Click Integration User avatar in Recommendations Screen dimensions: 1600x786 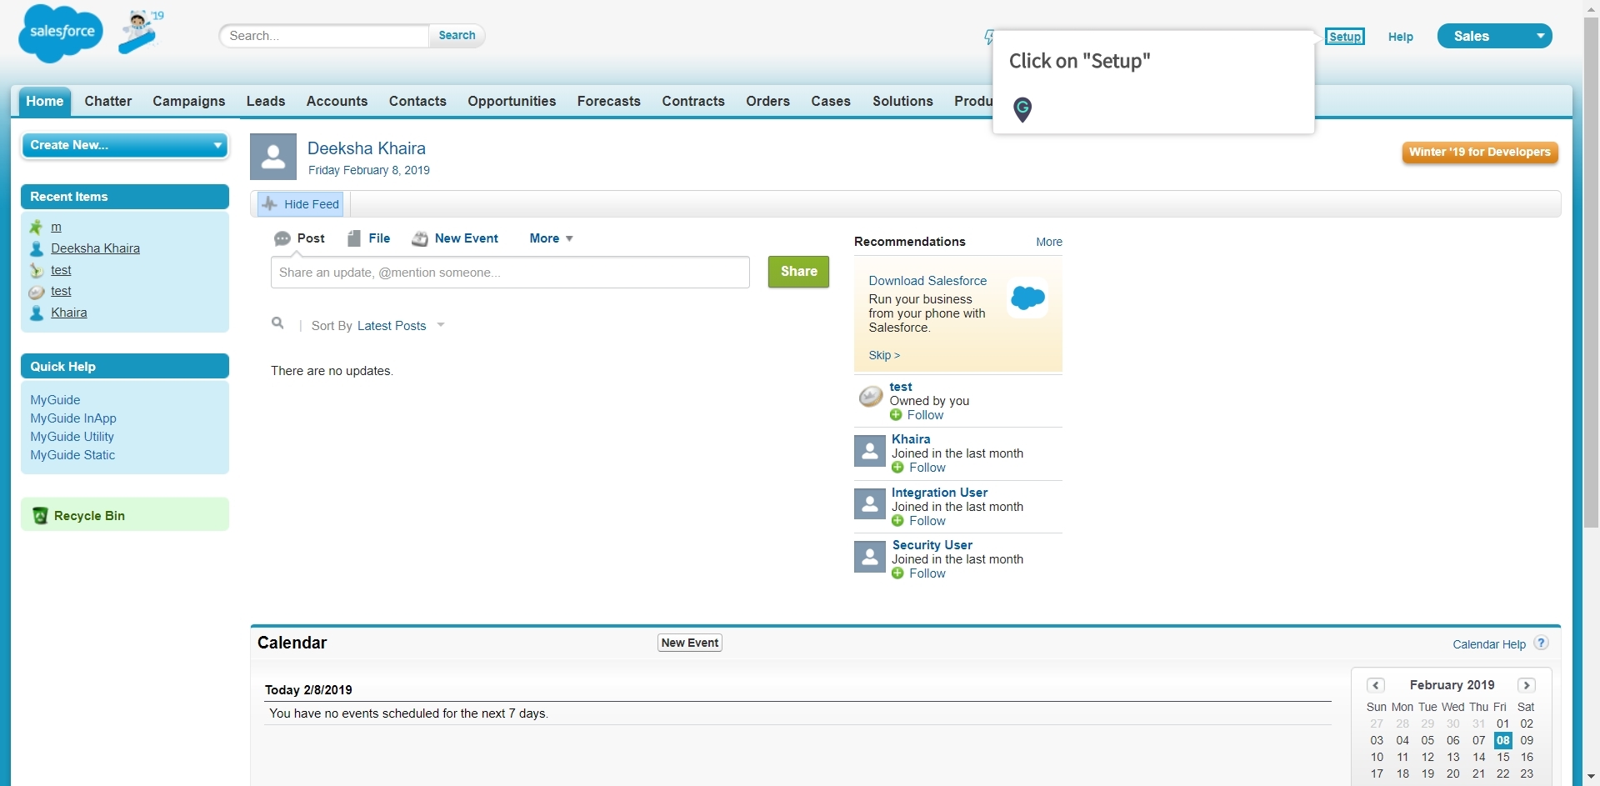pyautogui.click(x=870, y=503)
